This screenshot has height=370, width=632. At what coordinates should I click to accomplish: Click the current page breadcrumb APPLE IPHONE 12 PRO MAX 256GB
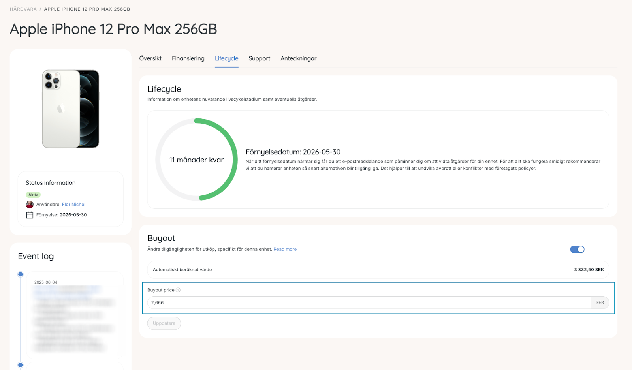(87, 9)
